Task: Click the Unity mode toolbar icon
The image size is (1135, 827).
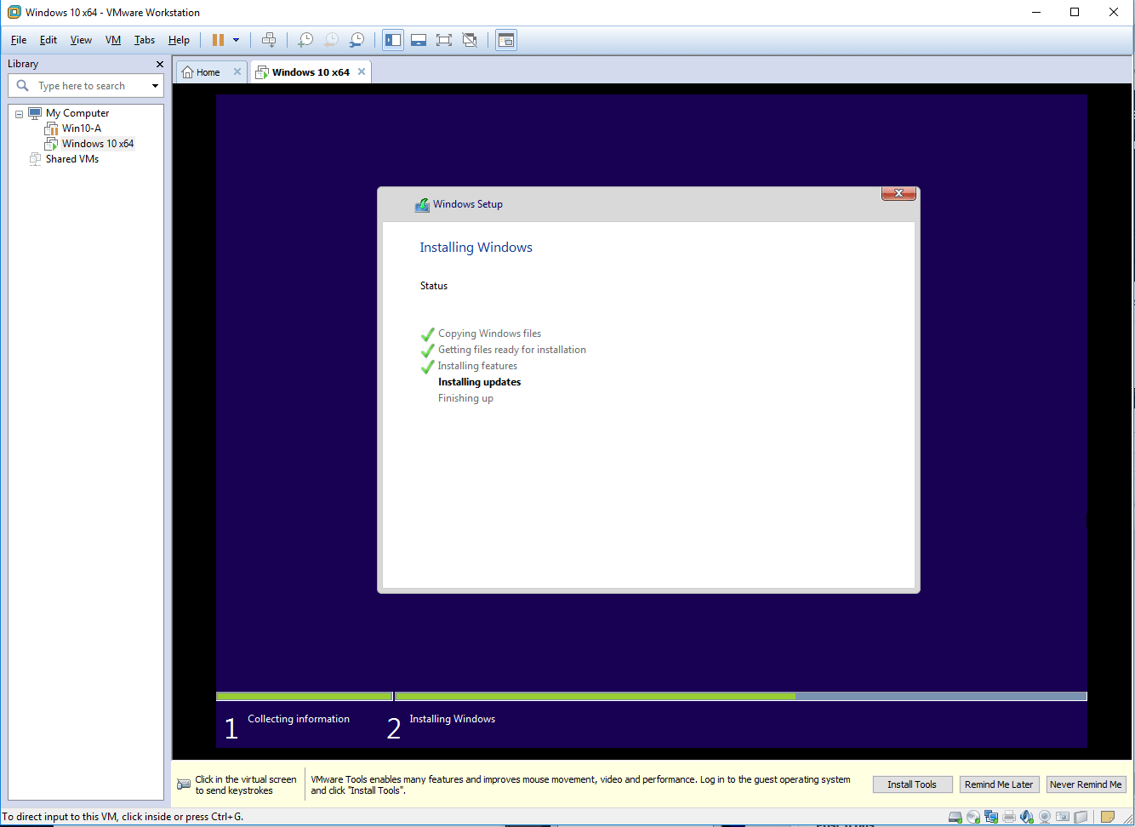Action: point(470,40)
